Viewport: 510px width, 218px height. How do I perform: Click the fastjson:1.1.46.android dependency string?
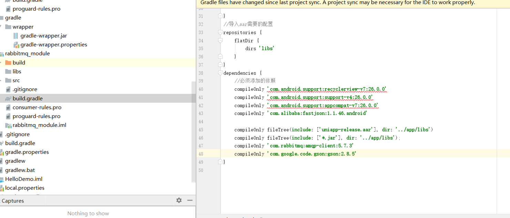(x=317, y=113)
